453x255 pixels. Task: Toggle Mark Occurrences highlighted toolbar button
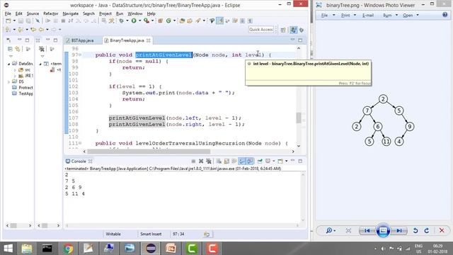[x=220, y=21]
